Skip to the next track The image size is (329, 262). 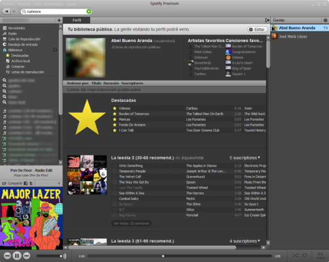pos(26,256)
